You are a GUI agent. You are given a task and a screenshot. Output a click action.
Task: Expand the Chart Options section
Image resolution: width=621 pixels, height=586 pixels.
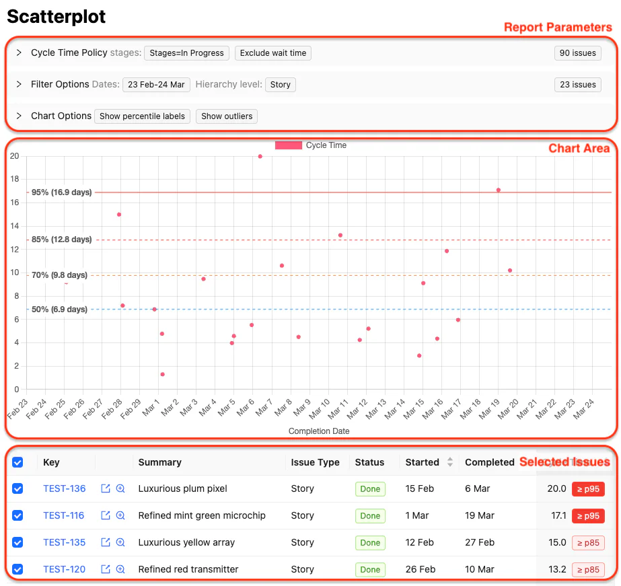pos(19,116)
